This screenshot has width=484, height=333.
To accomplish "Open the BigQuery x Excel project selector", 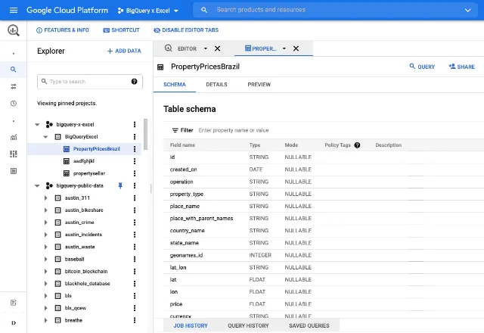I will tap(148, 11).
